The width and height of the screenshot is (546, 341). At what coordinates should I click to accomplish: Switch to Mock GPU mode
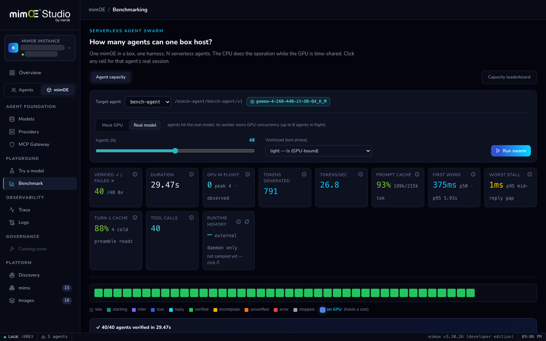112,125
